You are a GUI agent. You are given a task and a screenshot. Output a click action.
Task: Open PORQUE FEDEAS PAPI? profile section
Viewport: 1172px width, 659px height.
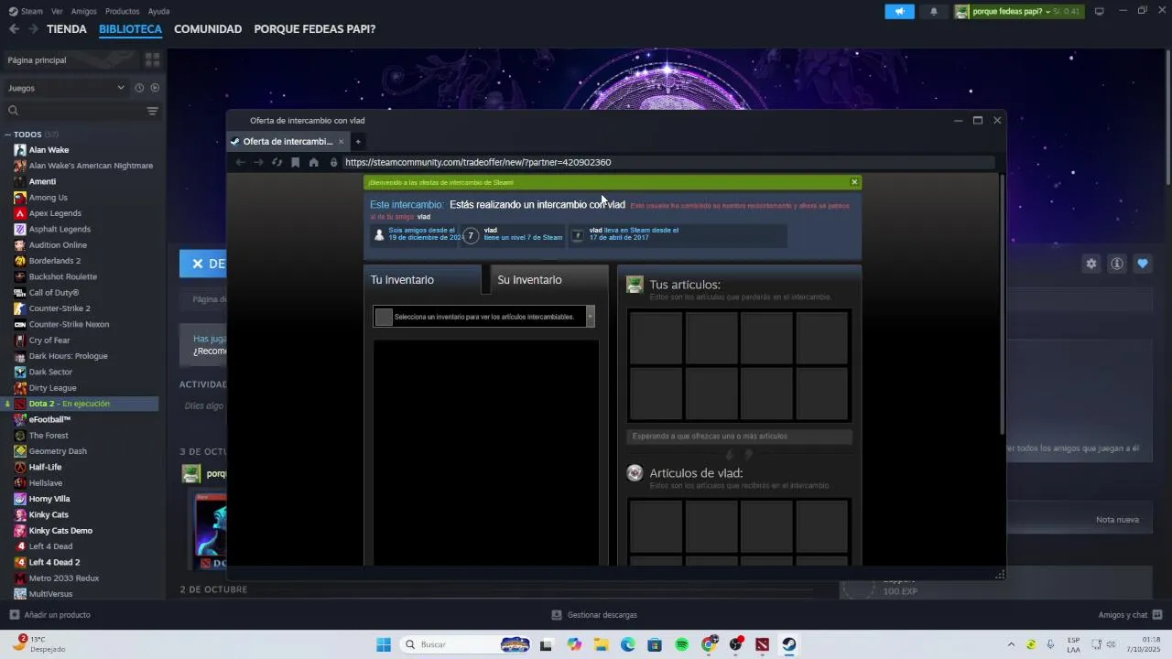tap(315, 29)
